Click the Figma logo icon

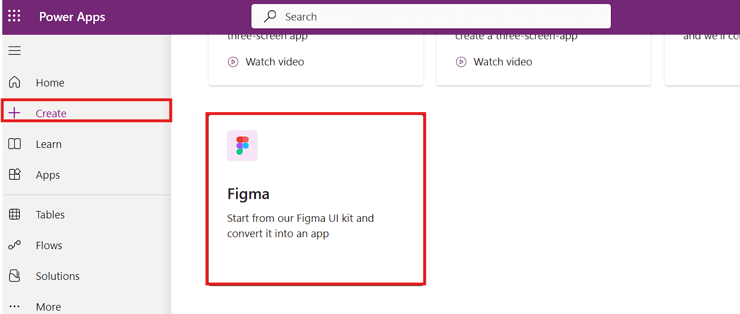coord(242,146)
